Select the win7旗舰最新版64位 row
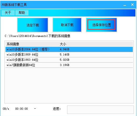This screenshot has height=116, width=137. [69, 65]
